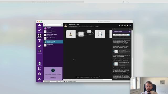Select the Findmoji workflow
168x94 pixels.
point(53,28)
